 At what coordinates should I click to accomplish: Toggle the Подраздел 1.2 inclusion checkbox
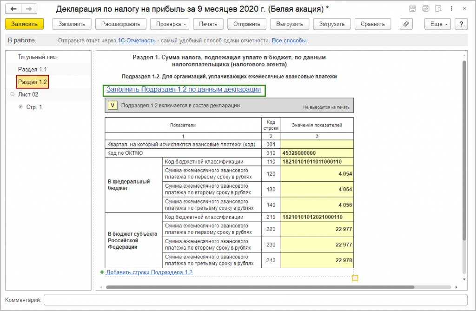[112, 106]
